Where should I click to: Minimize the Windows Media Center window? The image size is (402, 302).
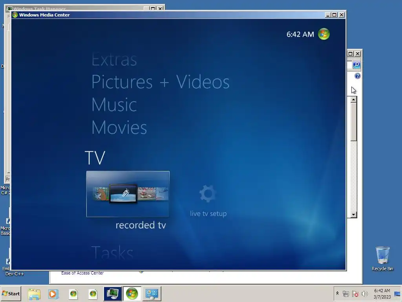coord(327,15)
